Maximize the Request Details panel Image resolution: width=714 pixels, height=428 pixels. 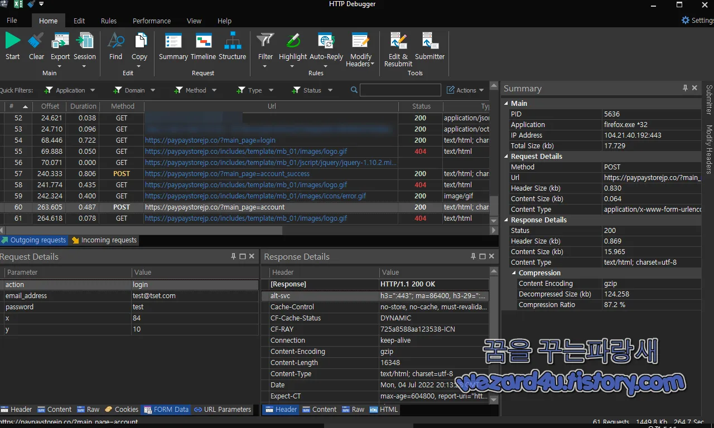point(242,256)
